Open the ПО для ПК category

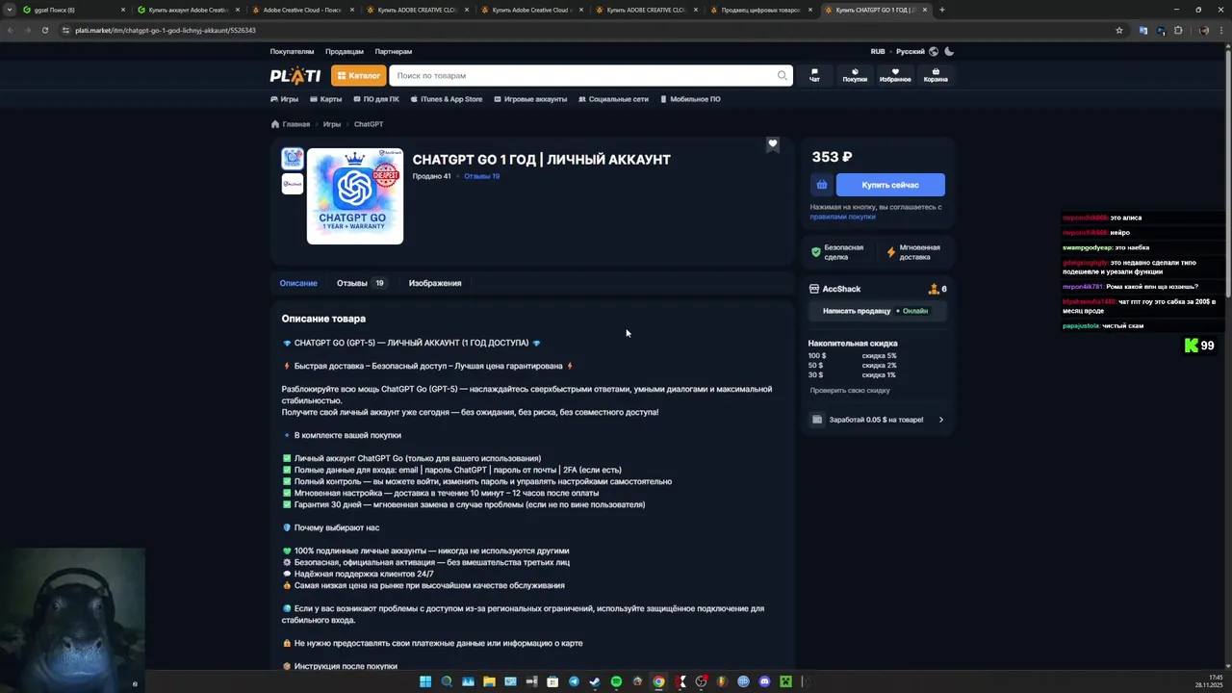point(376,99)
